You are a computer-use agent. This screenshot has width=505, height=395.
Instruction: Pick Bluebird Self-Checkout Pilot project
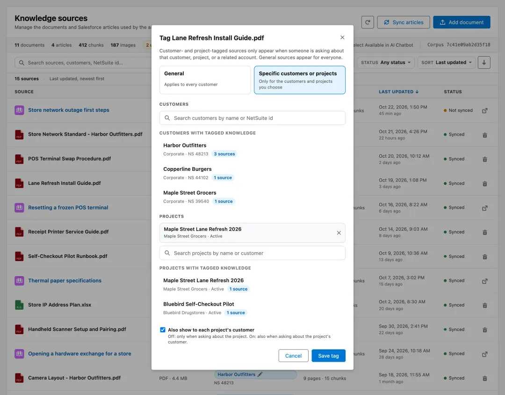[252, 308]
